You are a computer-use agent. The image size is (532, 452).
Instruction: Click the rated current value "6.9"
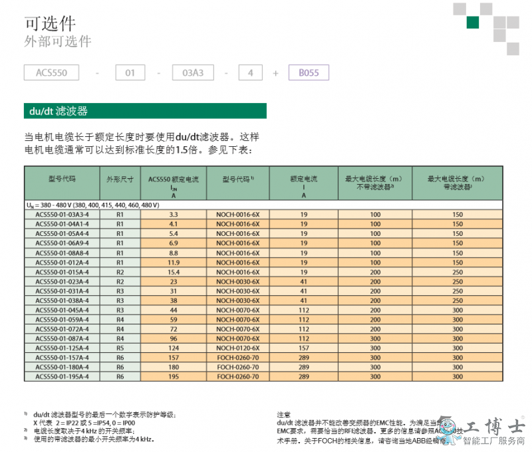[x=174, y=243]
